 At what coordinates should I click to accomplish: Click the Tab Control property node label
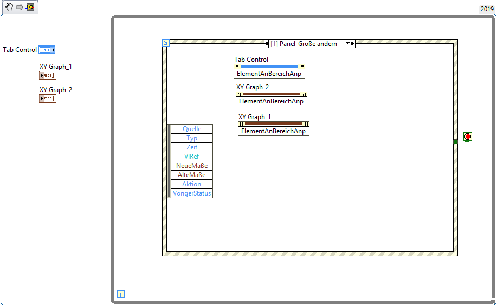pos(251,60)
